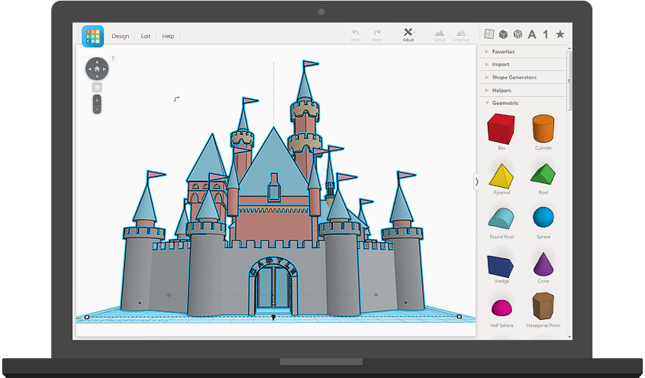Pick the orange Cylinder shape
Screen dimensions: 645x378
point(543,129)
